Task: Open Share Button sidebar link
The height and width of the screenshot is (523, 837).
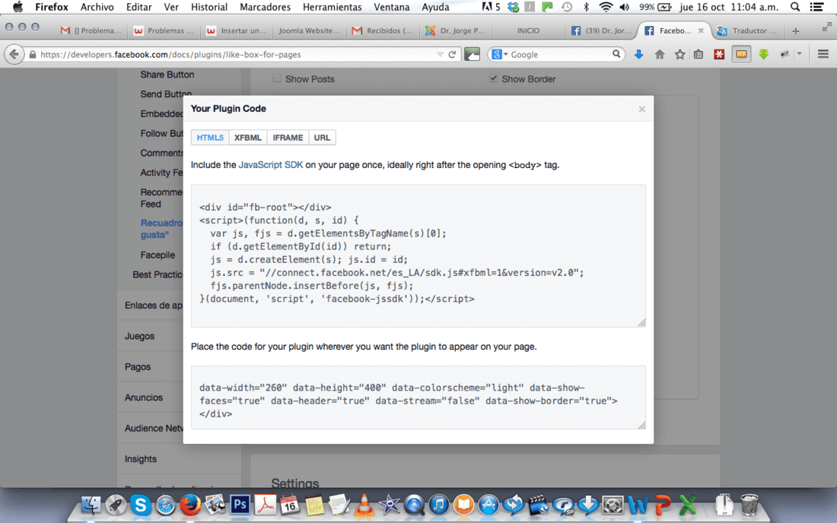Action: point(167,74)
